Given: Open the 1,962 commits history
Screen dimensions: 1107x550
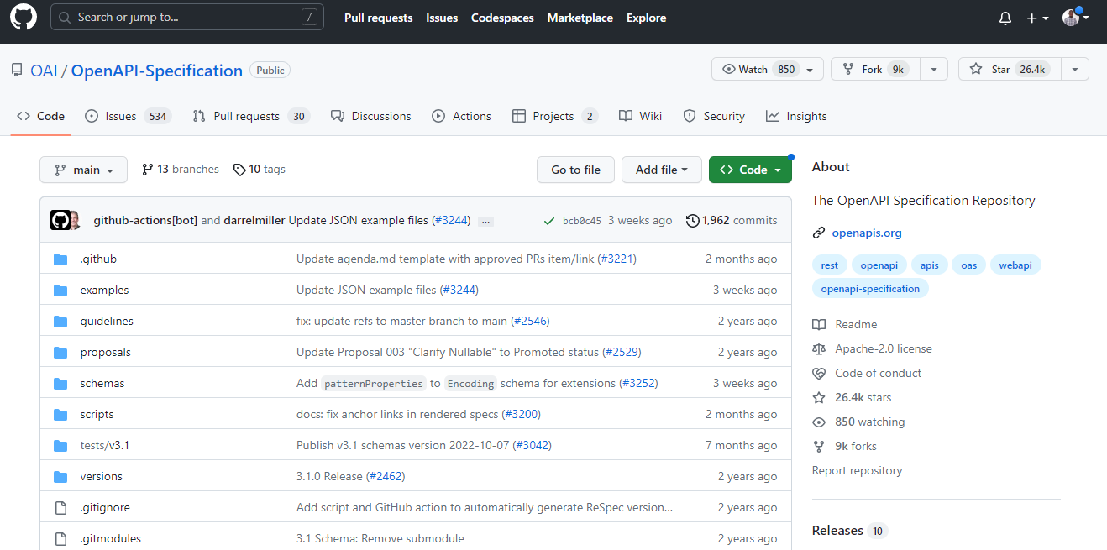Looking at the screenshot, I should pyautogui.click(x=732, y=220).
